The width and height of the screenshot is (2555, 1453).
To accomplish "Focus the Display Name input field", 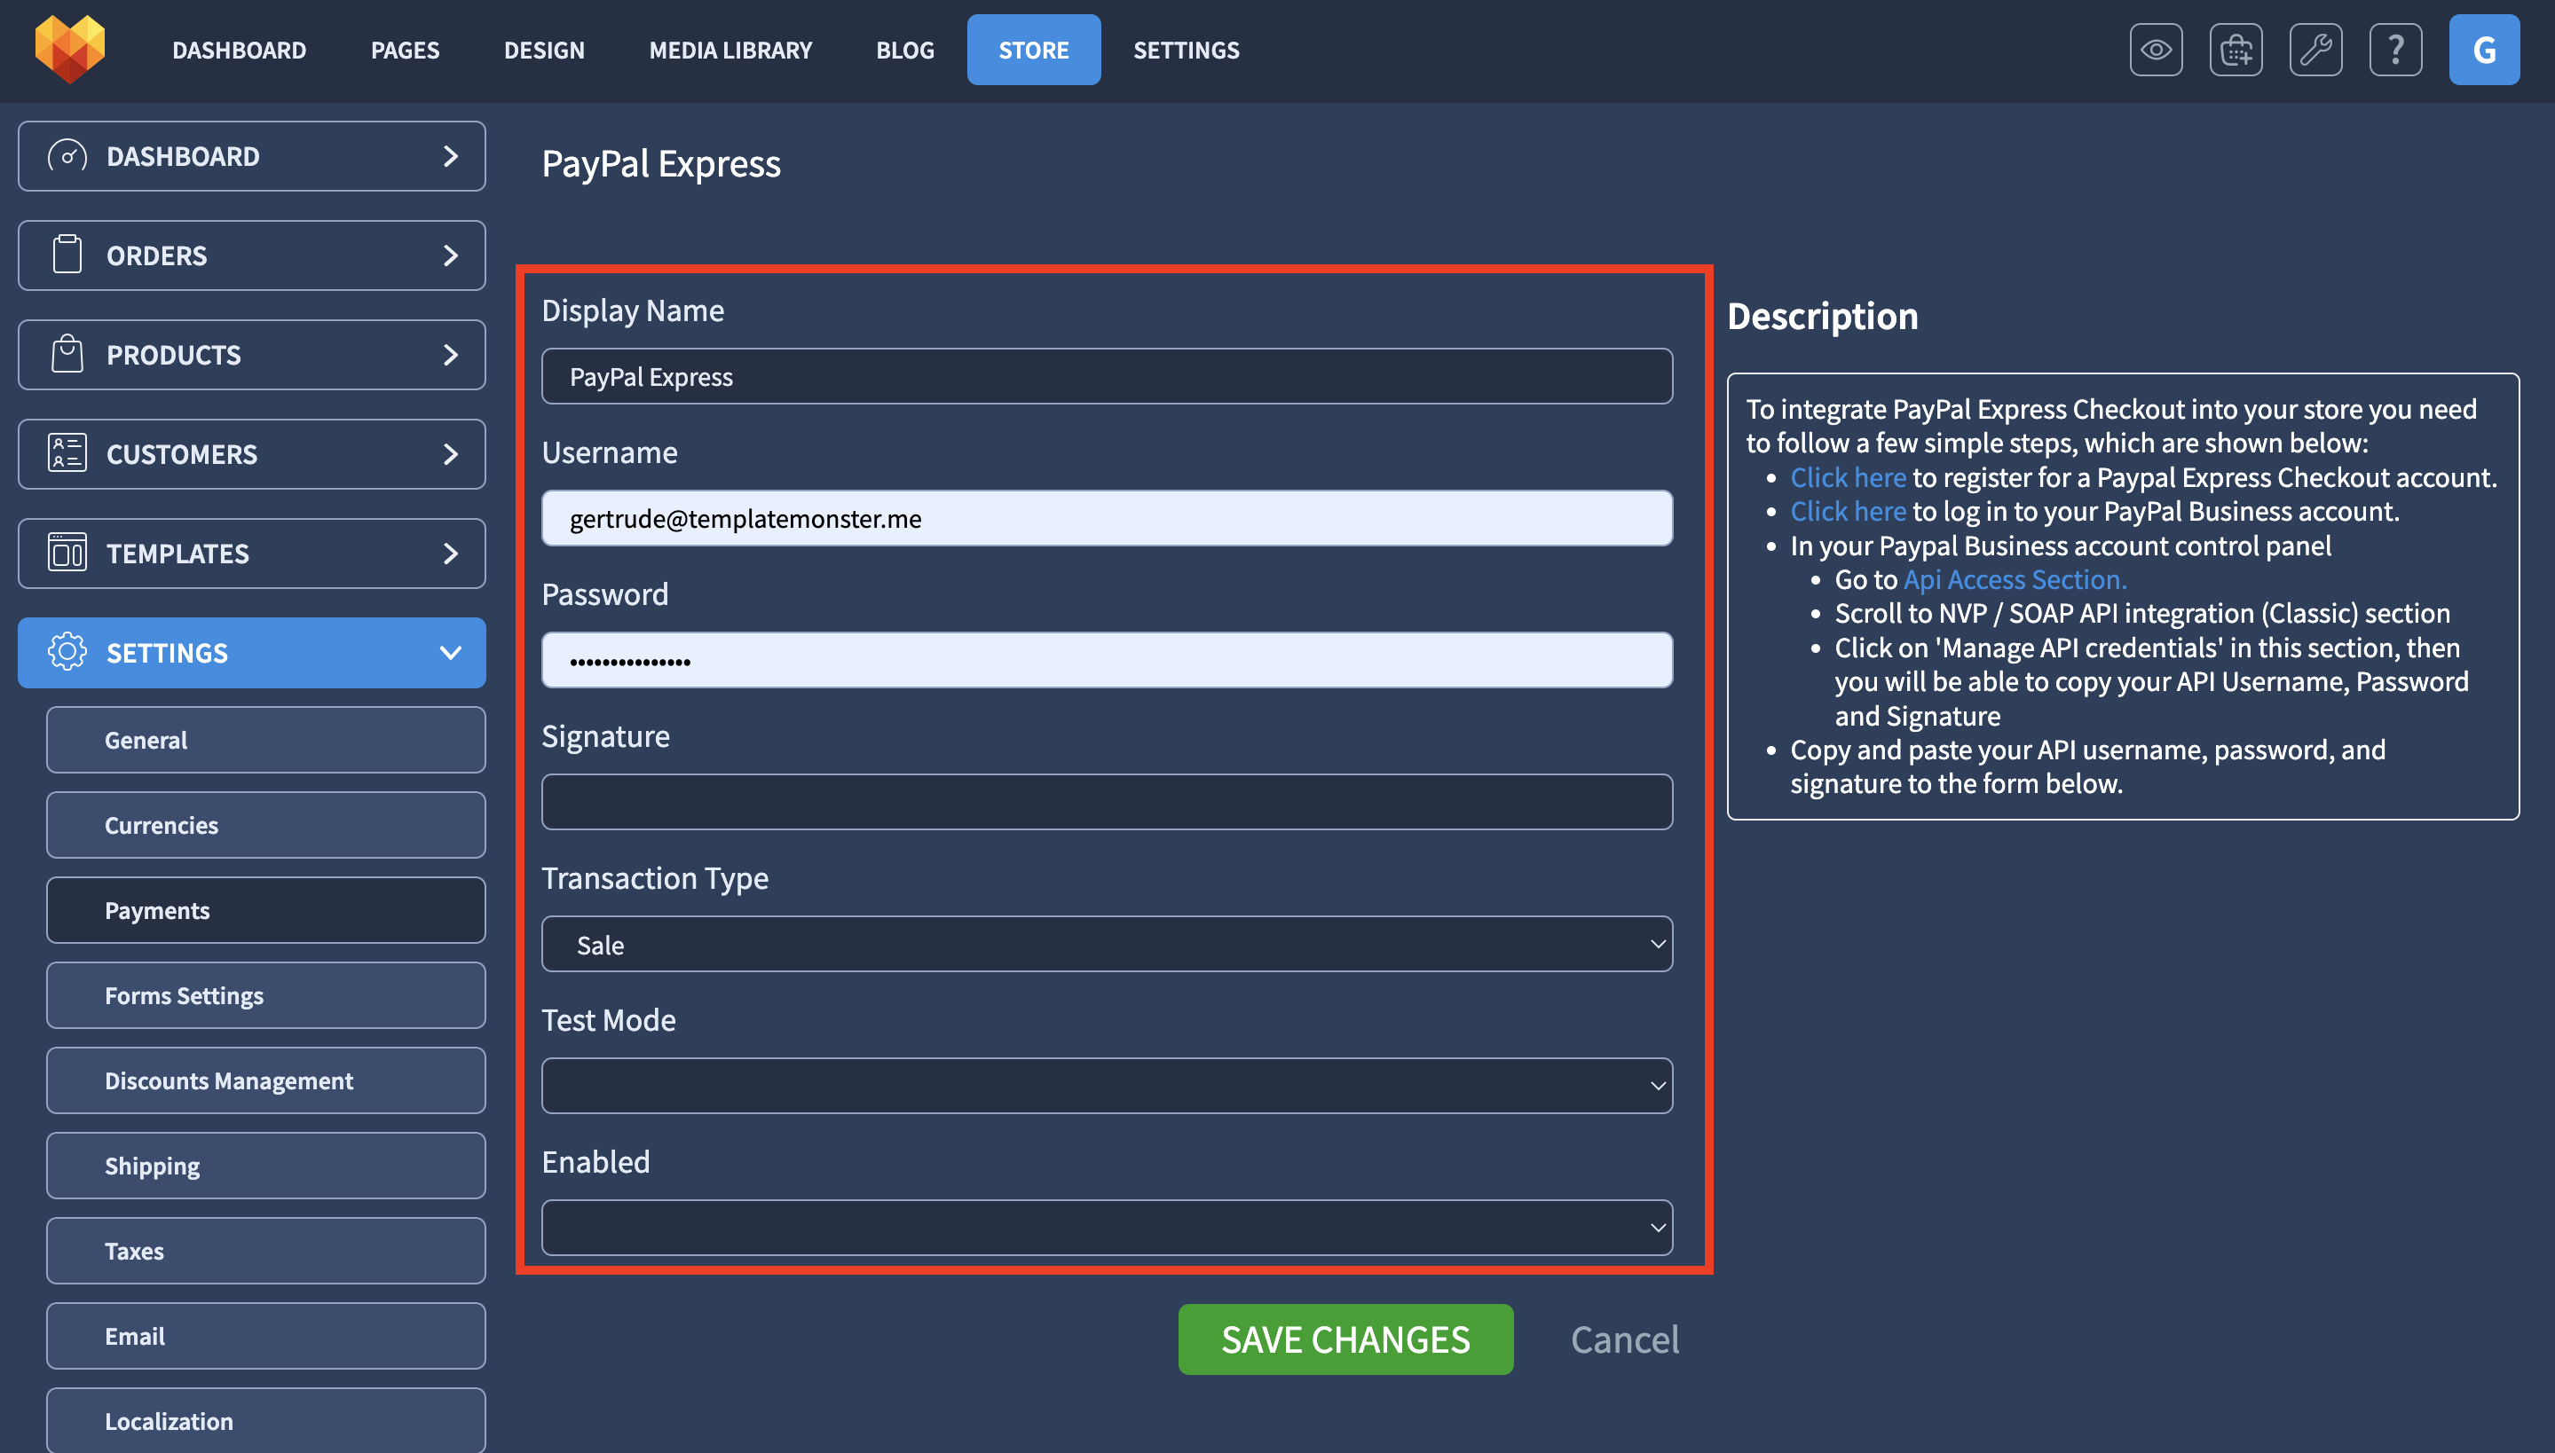I will coord(1107,376).
